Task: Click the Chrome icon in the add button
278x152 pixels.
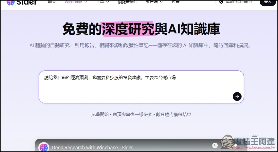Action: [x=221, y=2]
